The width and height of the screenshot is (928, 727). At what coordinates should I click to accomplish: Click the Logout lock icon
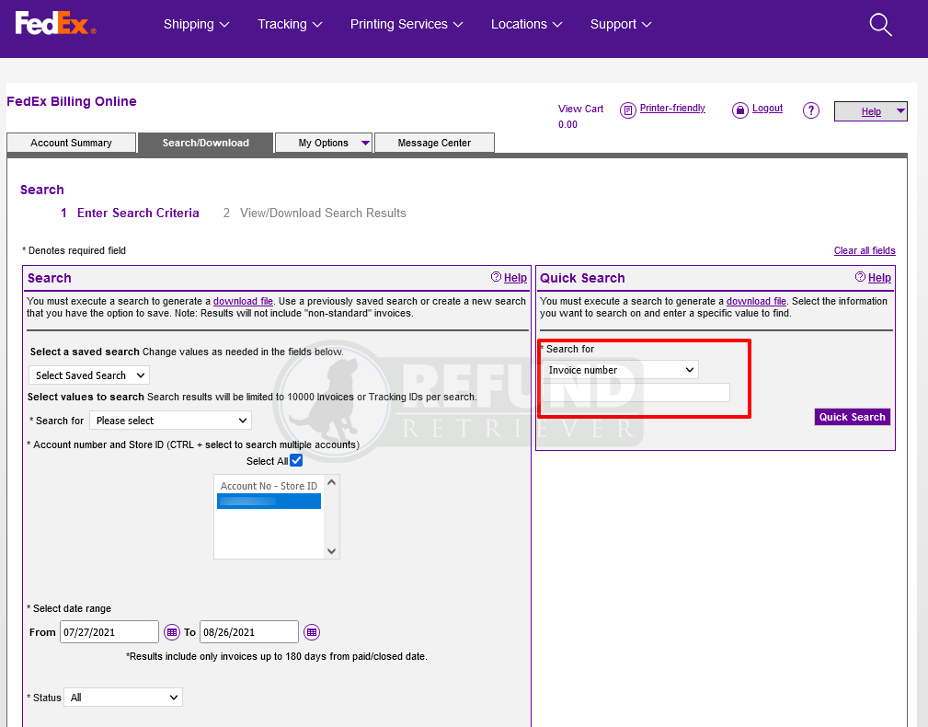739,110
